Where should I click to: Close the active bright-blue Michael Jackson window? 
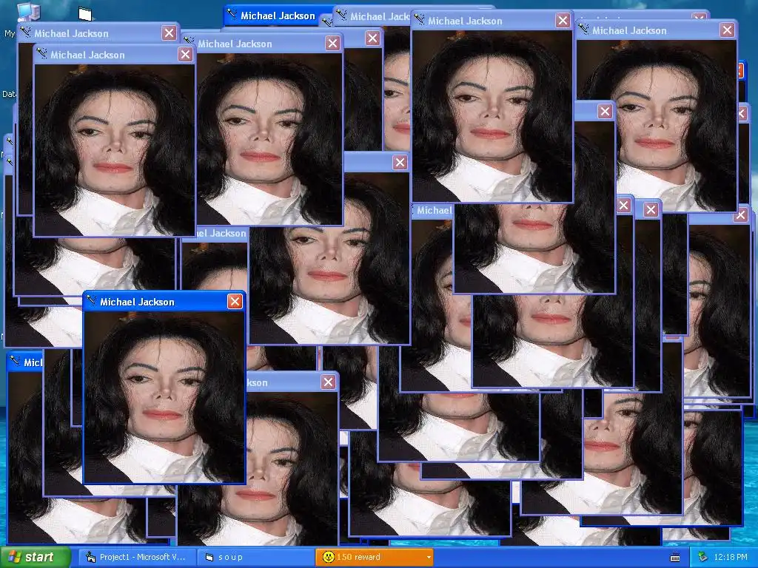click(x=235, y=302)
